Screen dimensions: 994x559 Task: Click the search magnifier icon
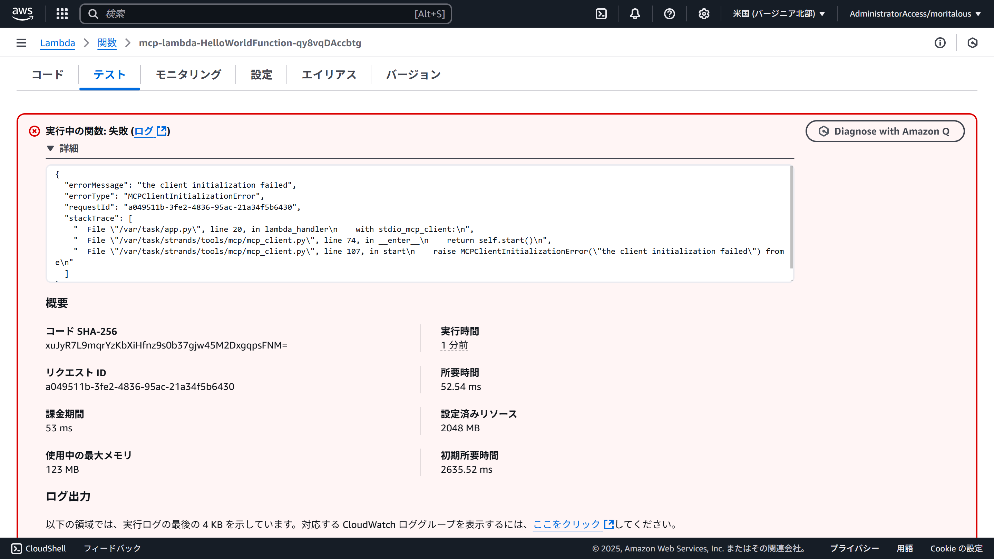93,14
